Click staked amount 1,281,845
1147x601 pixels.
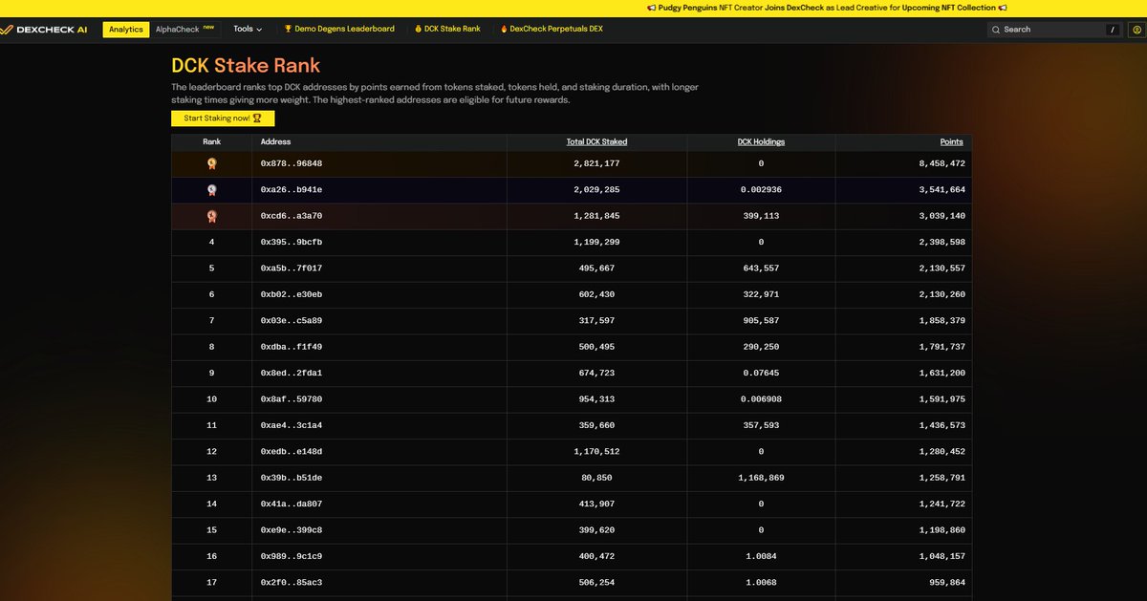(596, 216)
